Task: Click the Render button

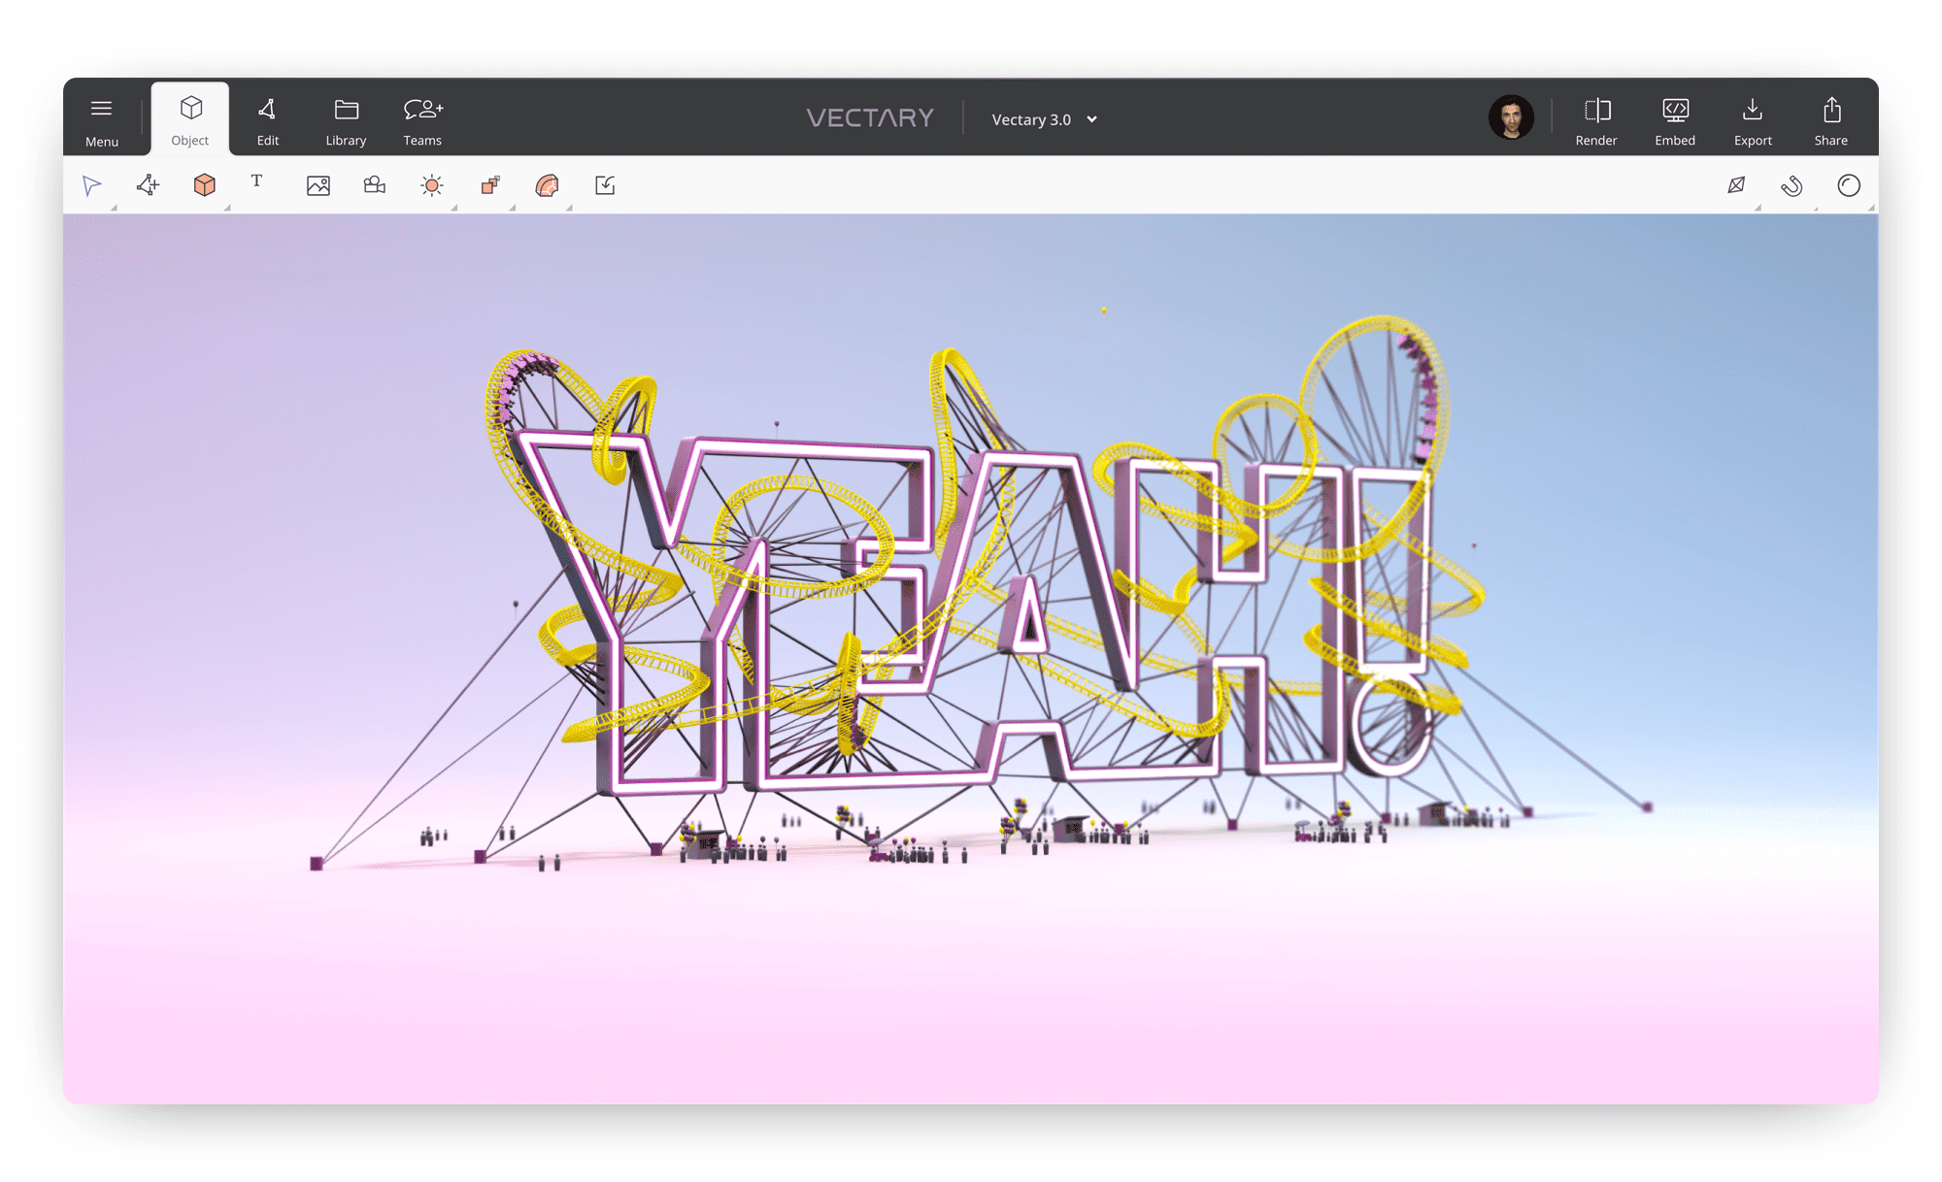Action: pos(1596,117)
